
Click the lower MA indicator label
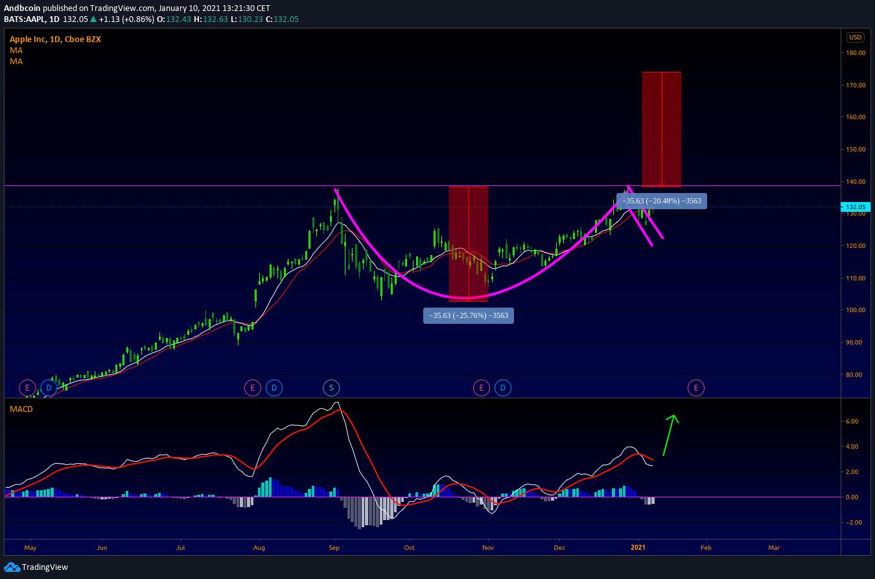pos(16,61)
